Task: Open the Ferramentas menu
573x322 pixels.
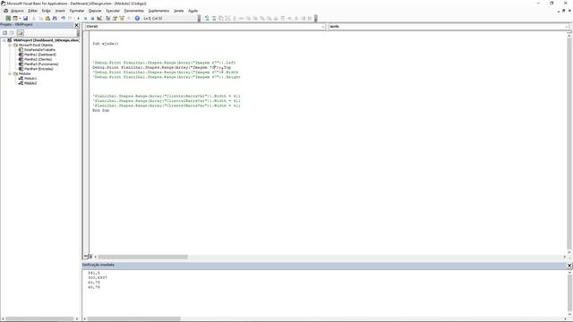Action: (133, 11)
